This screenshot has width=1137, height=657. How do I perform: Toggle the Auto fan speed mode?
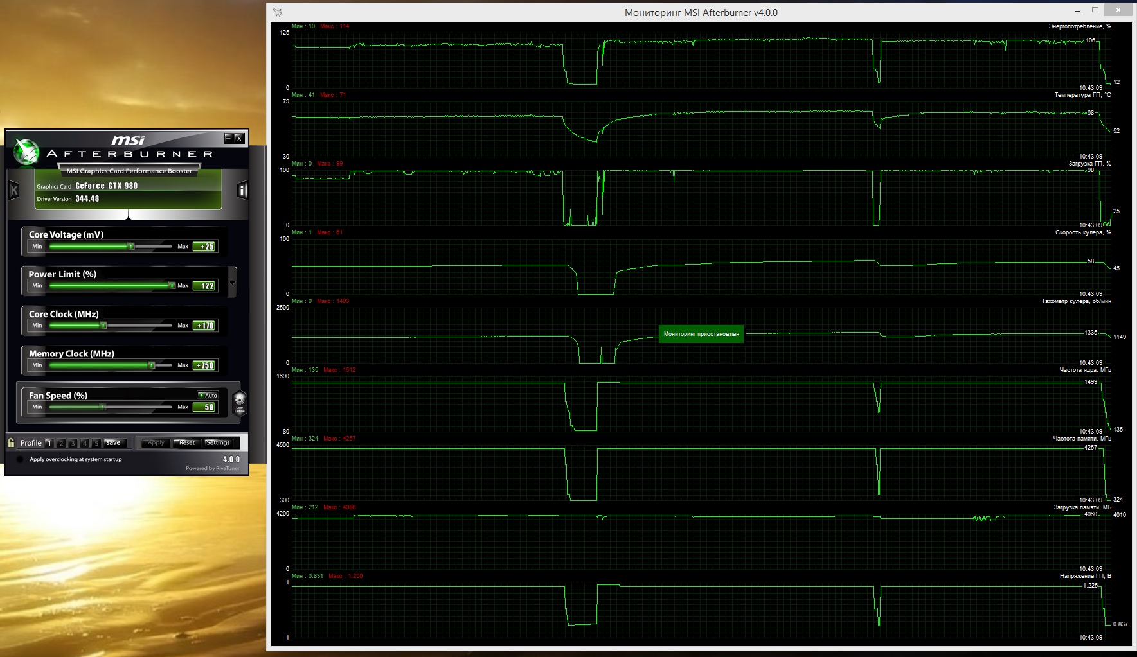click(x=208, y=395)
